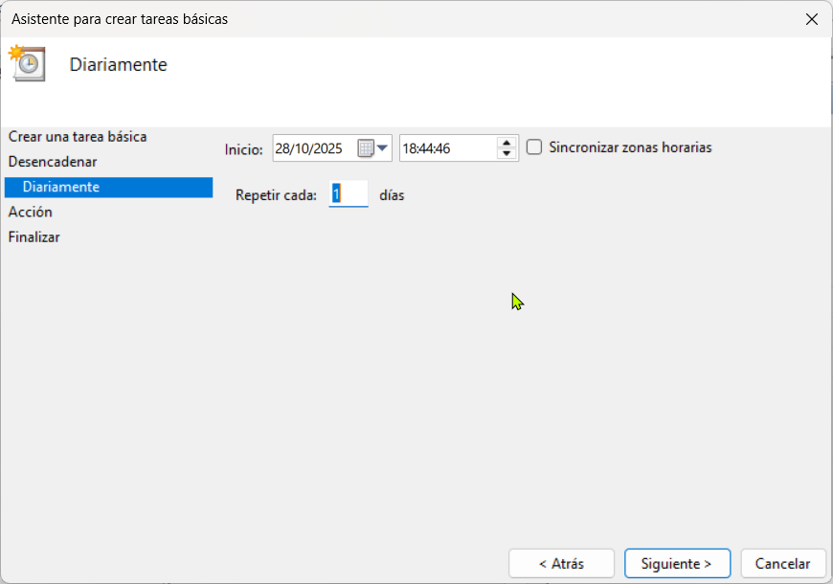The width and height of the screenshot is (833, 584).
Task: Proceed with the 'Siguiente >' button
Action: click(x=677, y=563)
